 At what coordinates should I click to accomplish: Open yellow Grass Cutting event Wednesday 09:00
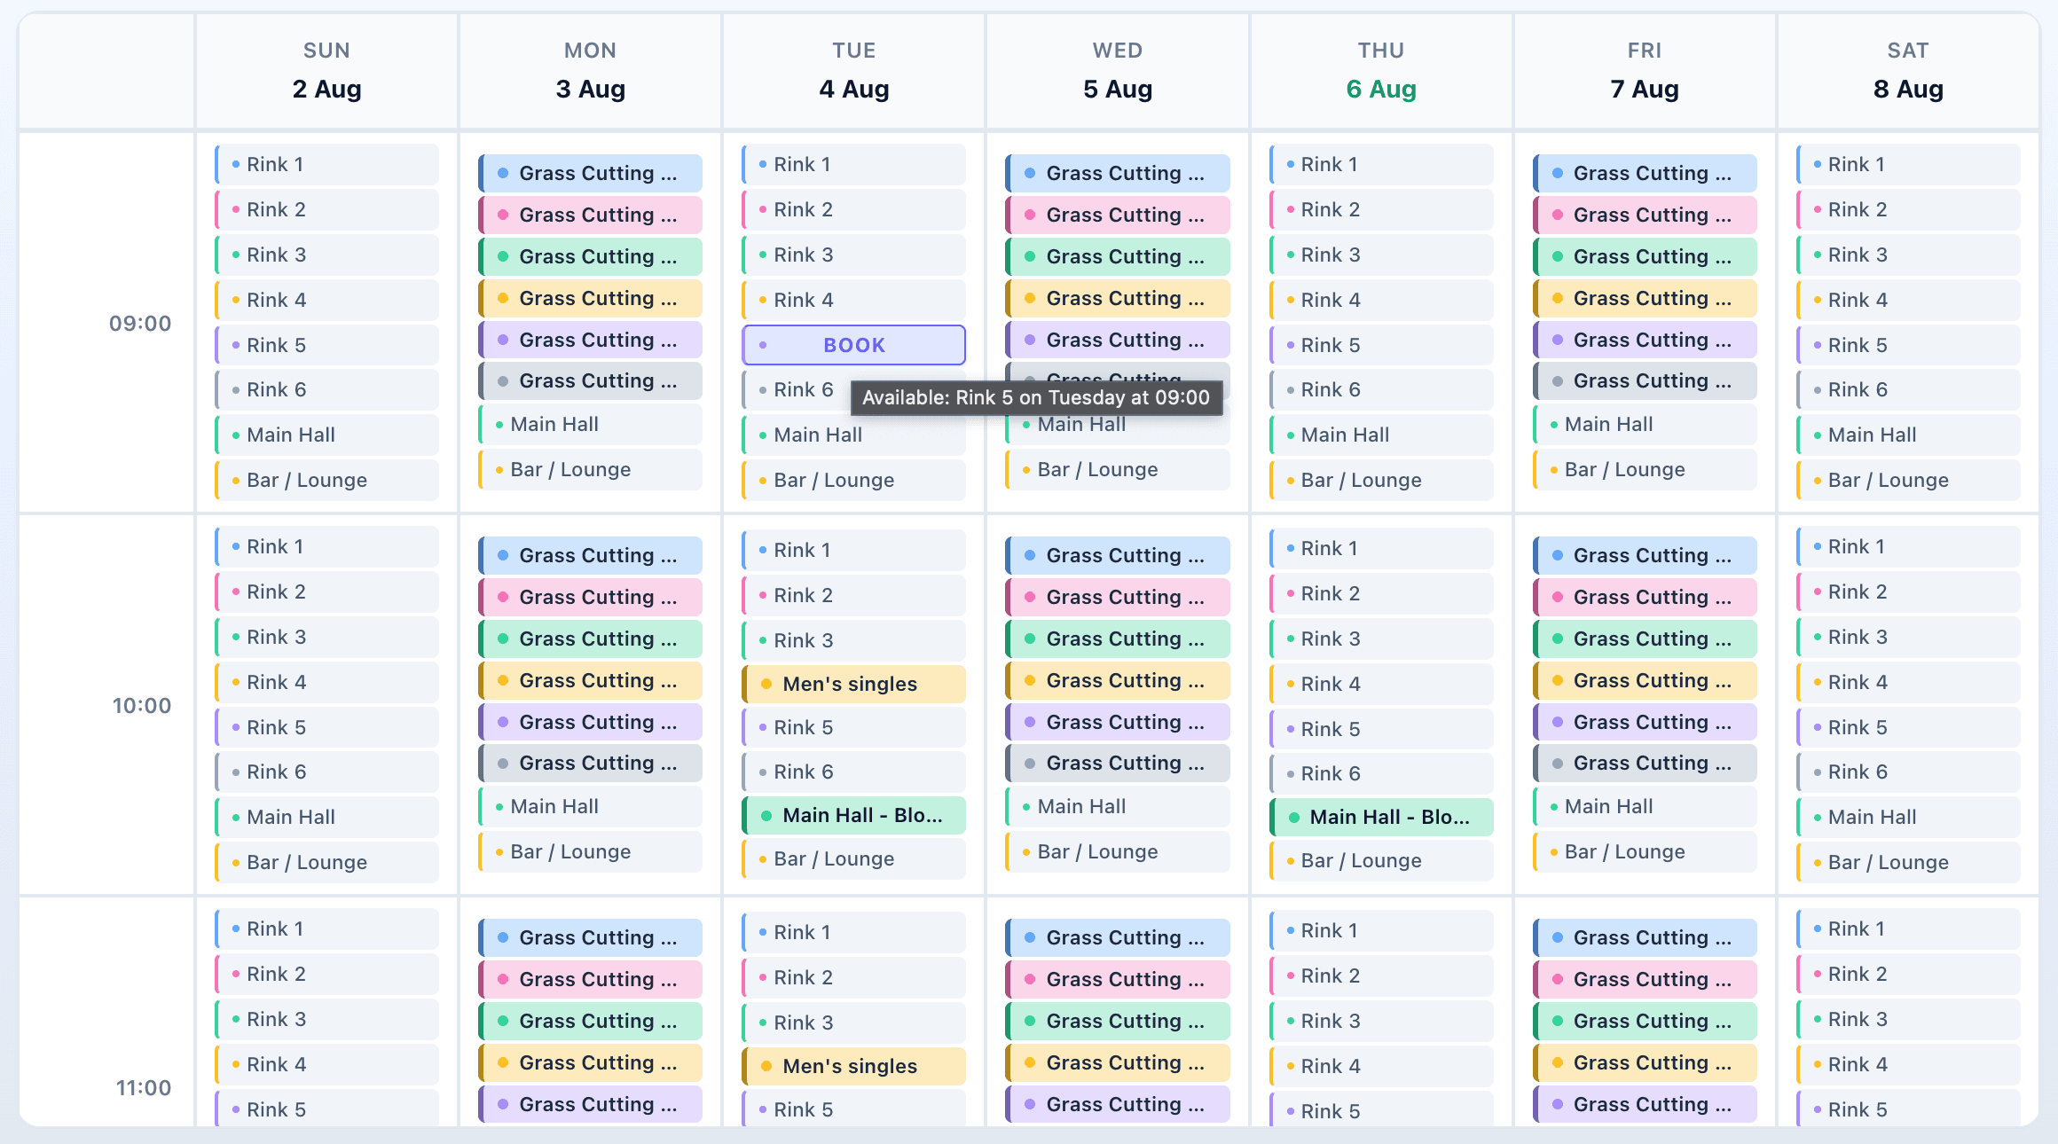(x=1117, y=298)
